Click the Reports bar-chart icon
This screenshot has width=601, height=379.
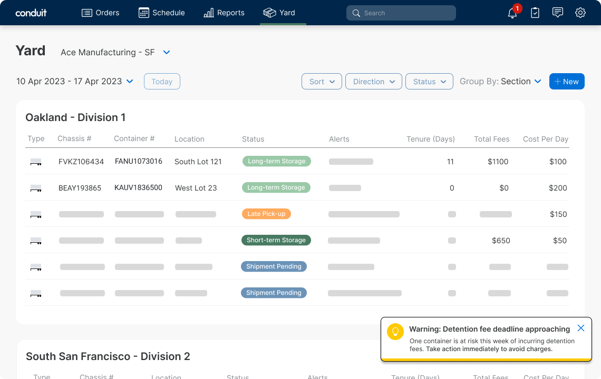[210, 13]
